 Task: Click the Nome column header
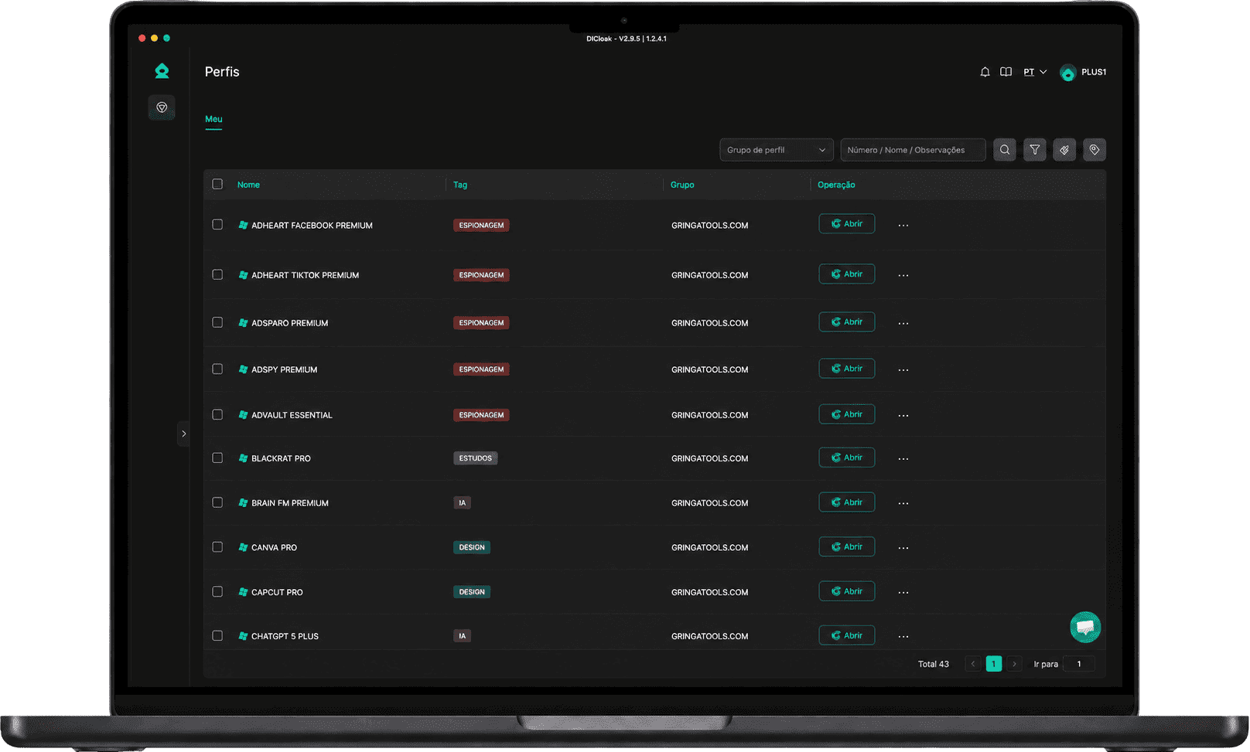tap(248, 185)
